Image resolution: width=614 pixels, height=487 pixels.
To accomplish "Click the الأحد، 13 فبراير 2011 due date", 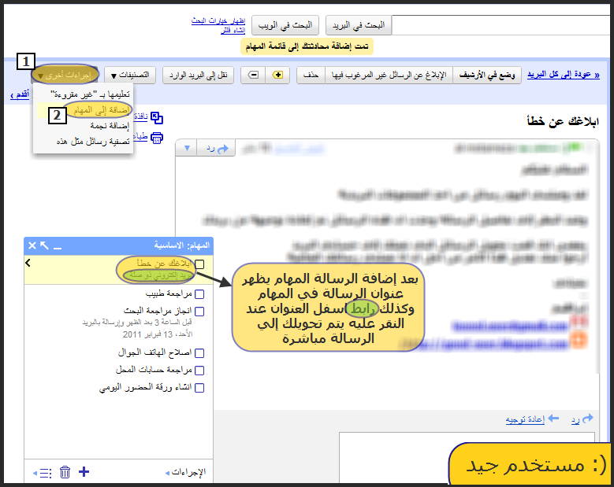I will pos(158,334).
